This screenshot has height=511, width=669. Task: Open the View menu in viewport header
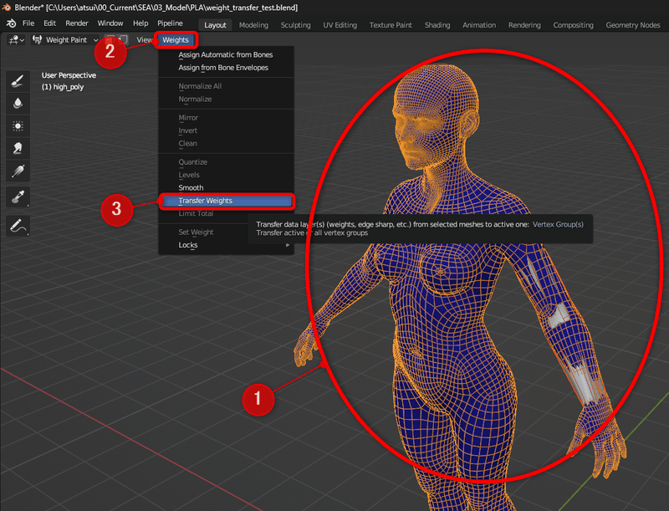coord(144,39)
